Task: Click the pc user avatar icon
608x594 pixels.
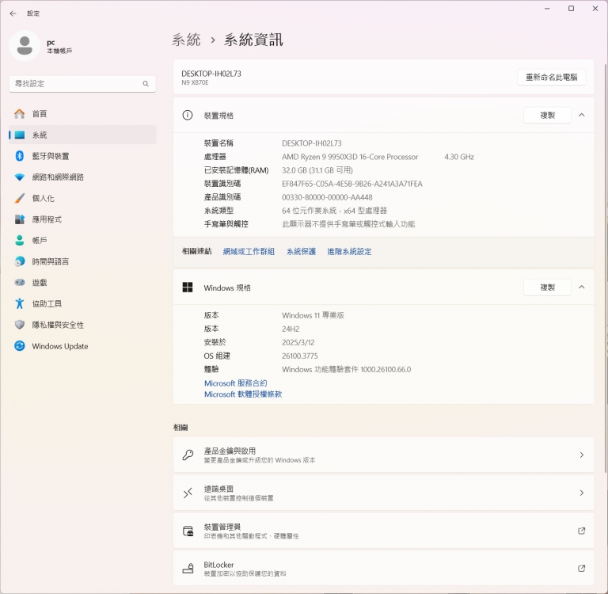Action: click(25, 45)
